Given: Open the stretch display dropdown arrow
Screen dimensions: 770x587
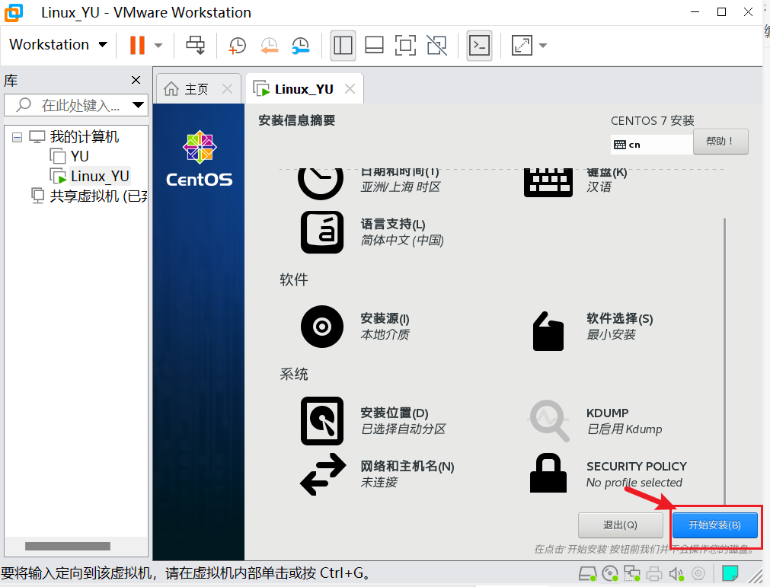Looking at the screenshot, I should coord(542,46).
